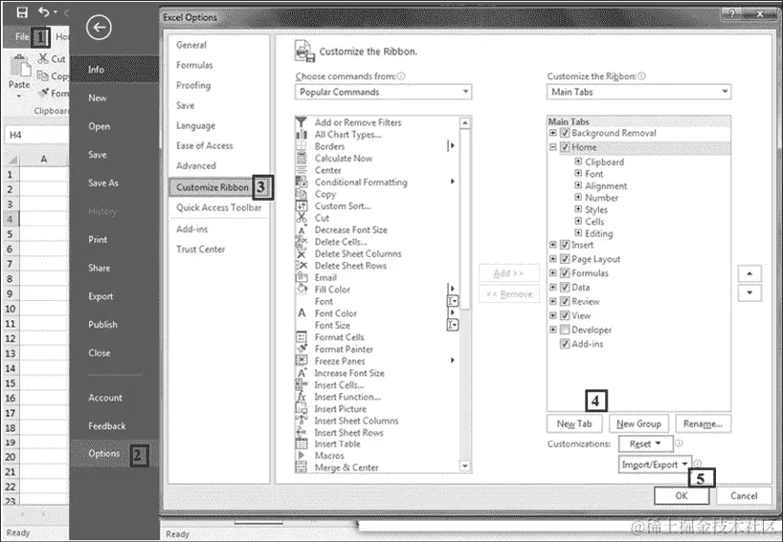Screen dimensions: 783x542
Task: Select the Email command icon
Action: [x=302, y=277]
